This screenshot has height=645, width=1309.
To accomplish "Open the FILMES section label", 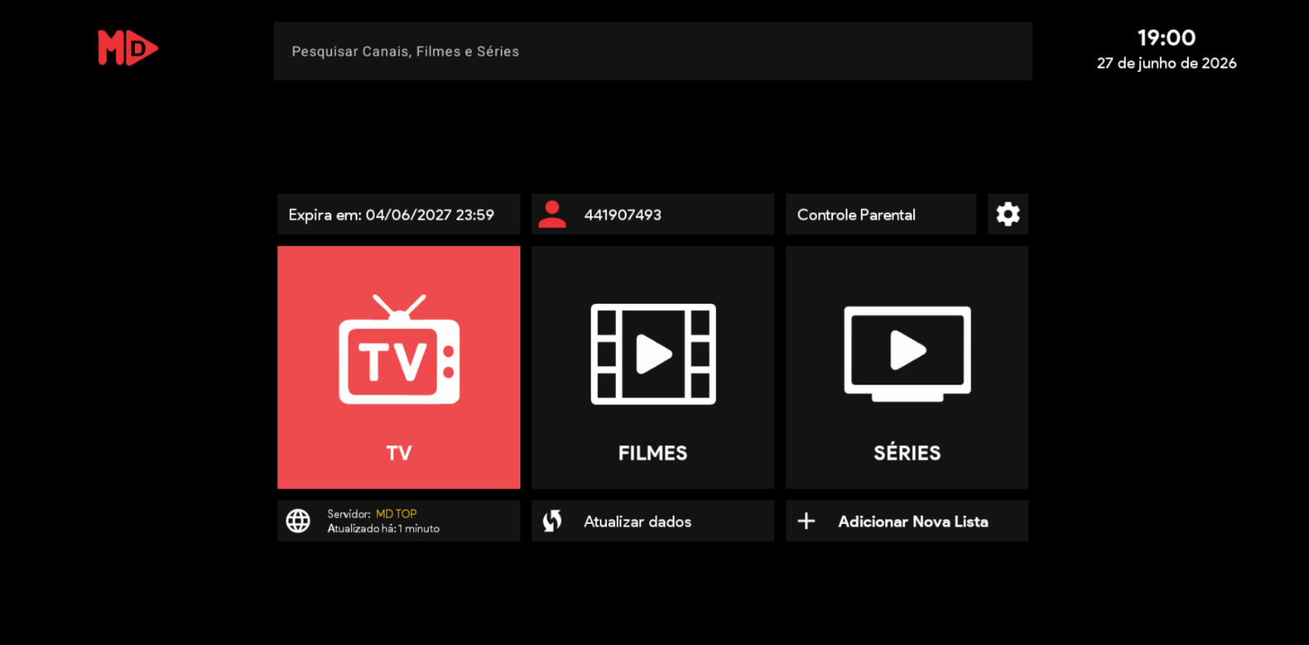I will coord(653,453).
